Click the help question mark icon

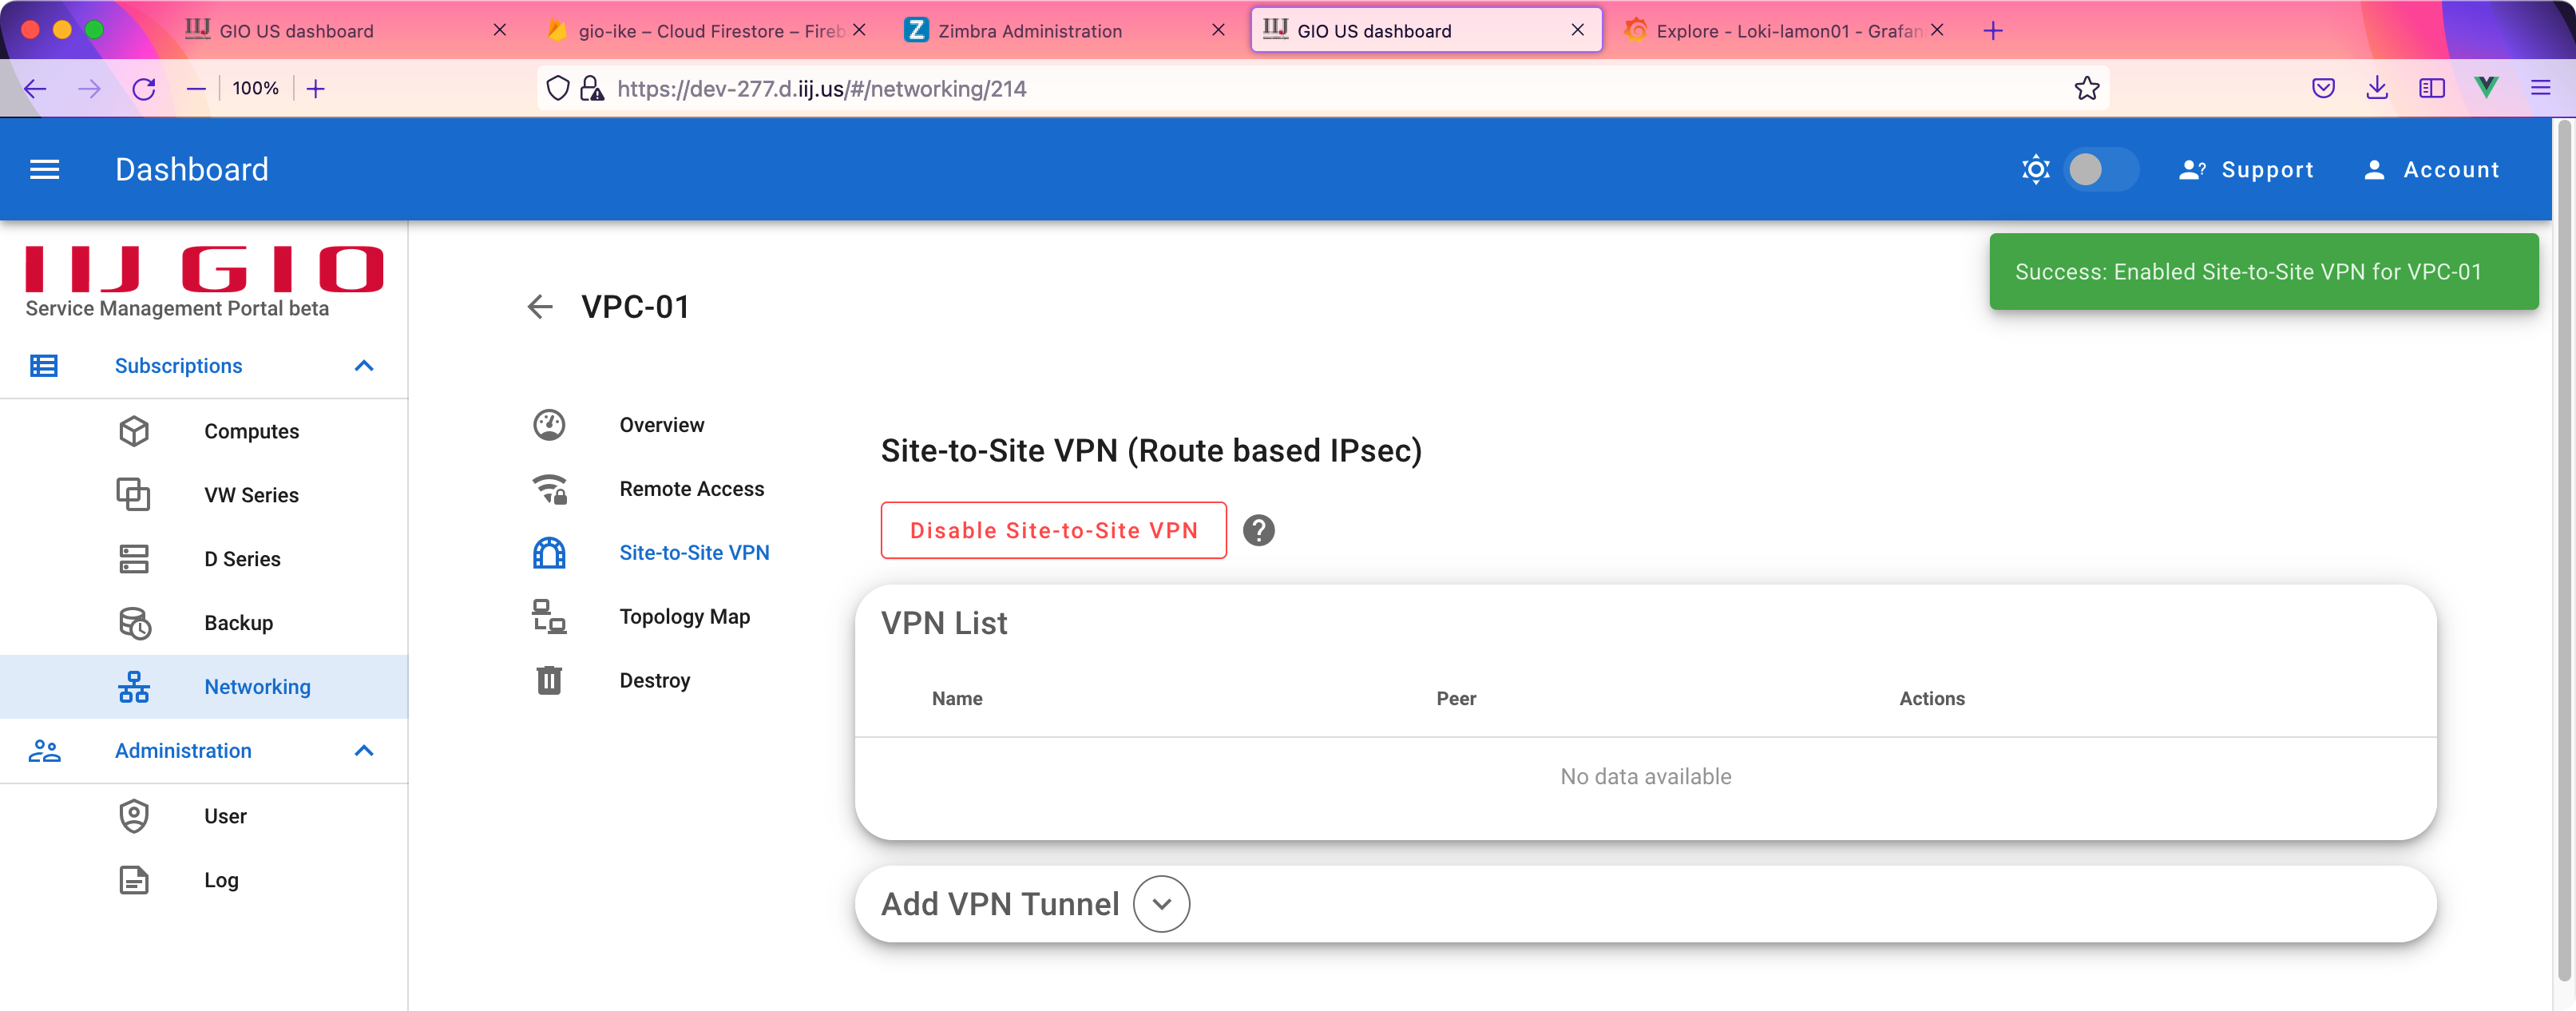[x=1258, y=530]
